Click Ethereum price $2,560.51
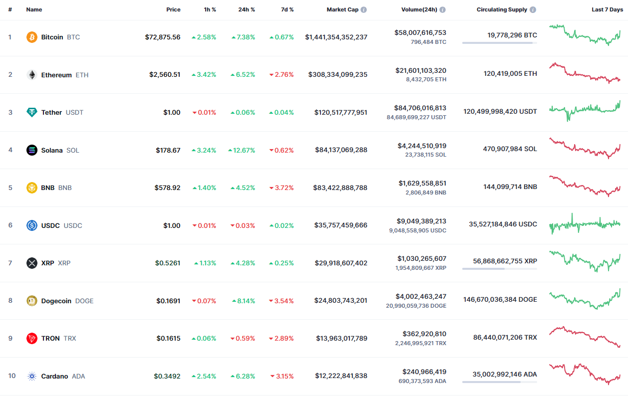This screenshot has width=629, height=396. [165, 75]
